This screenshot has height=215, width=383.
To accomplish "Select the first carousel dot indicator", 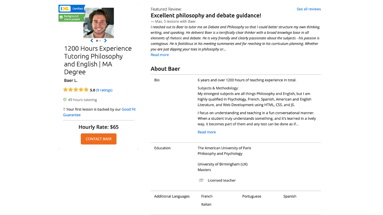I will coord(97,41).
